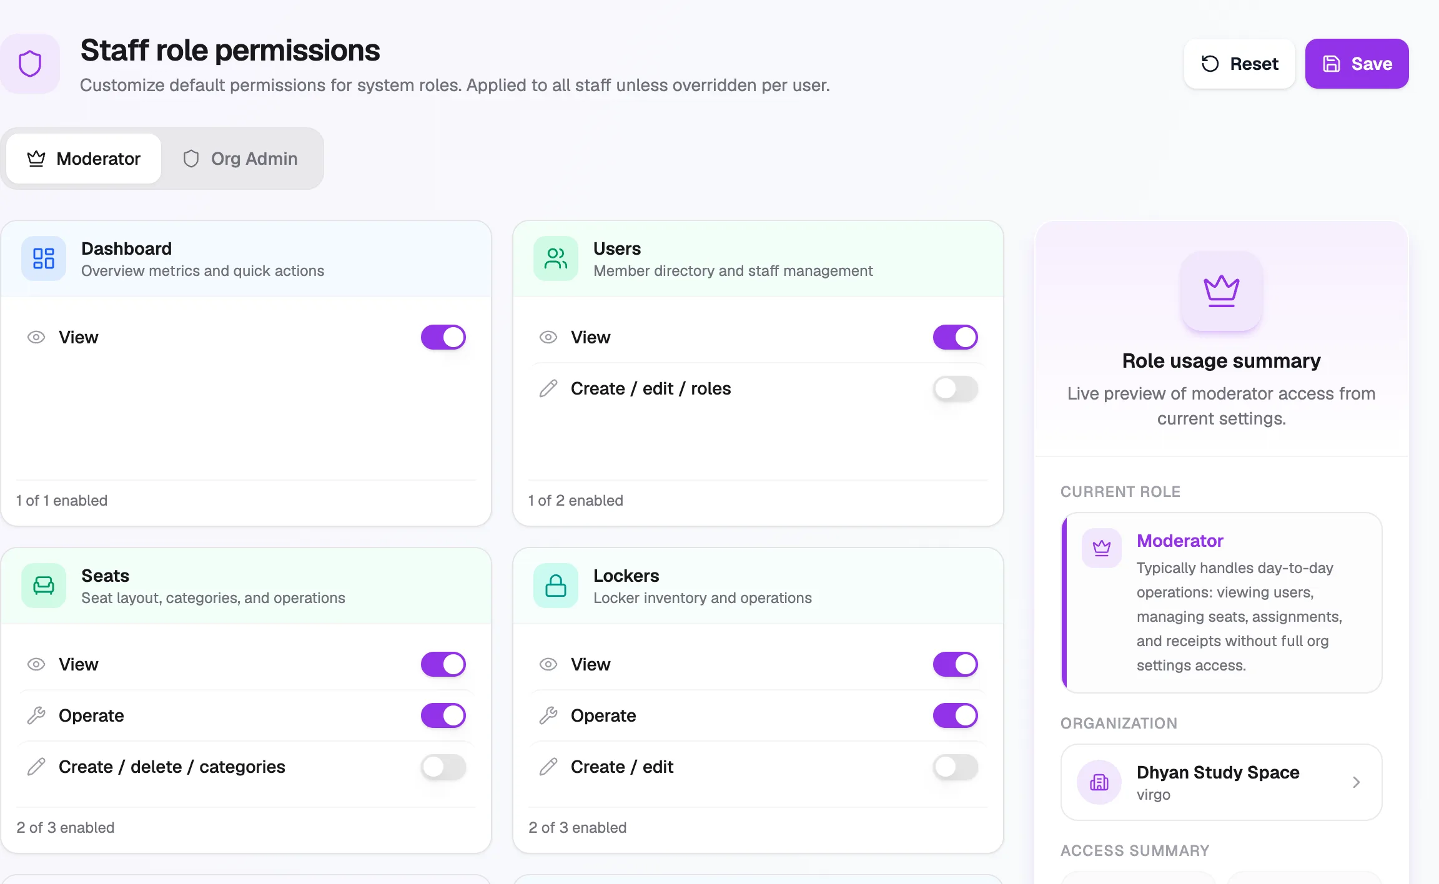Enable Create / delete / categories toggle

443,767
